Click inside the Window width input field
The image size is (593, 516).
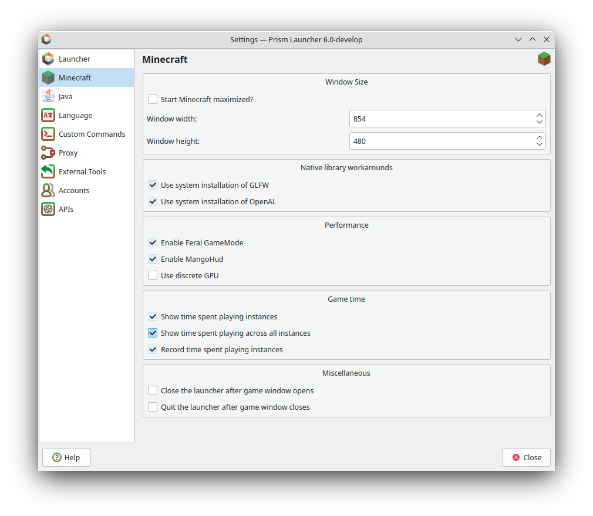point(440,119)
